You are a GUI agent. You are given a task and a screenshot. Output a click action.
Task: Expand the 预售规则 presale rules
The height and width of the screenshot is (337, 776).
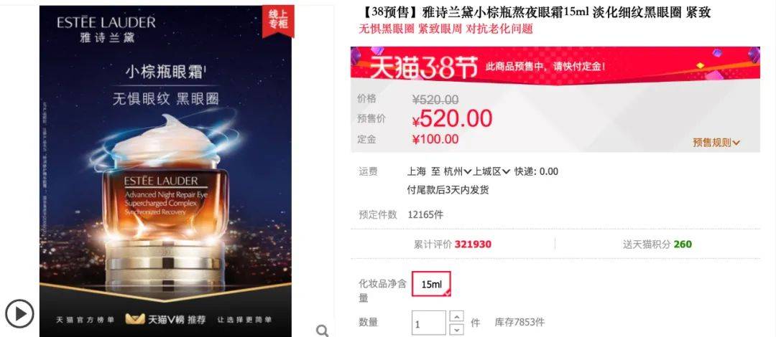pyautogui.click(x=716, y=142)
